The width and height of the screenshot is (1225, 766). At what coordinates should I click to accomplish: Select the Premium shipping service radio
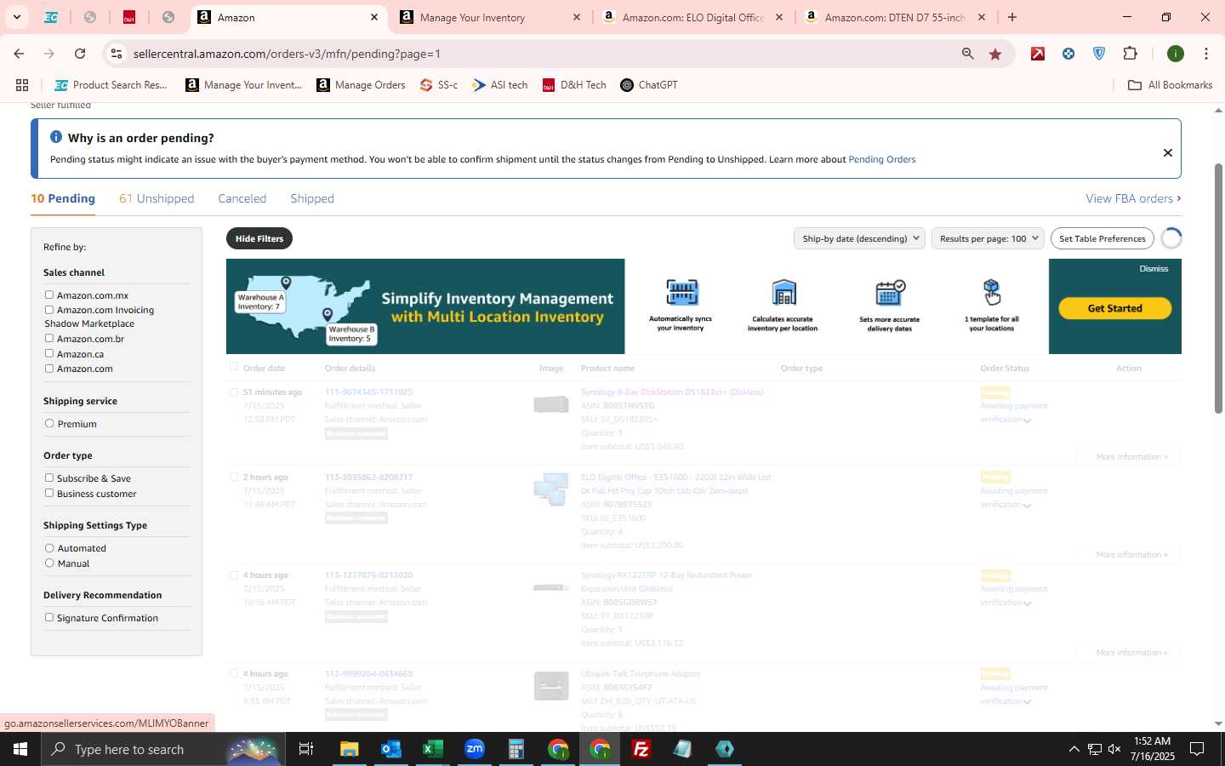tap(49, 423)
